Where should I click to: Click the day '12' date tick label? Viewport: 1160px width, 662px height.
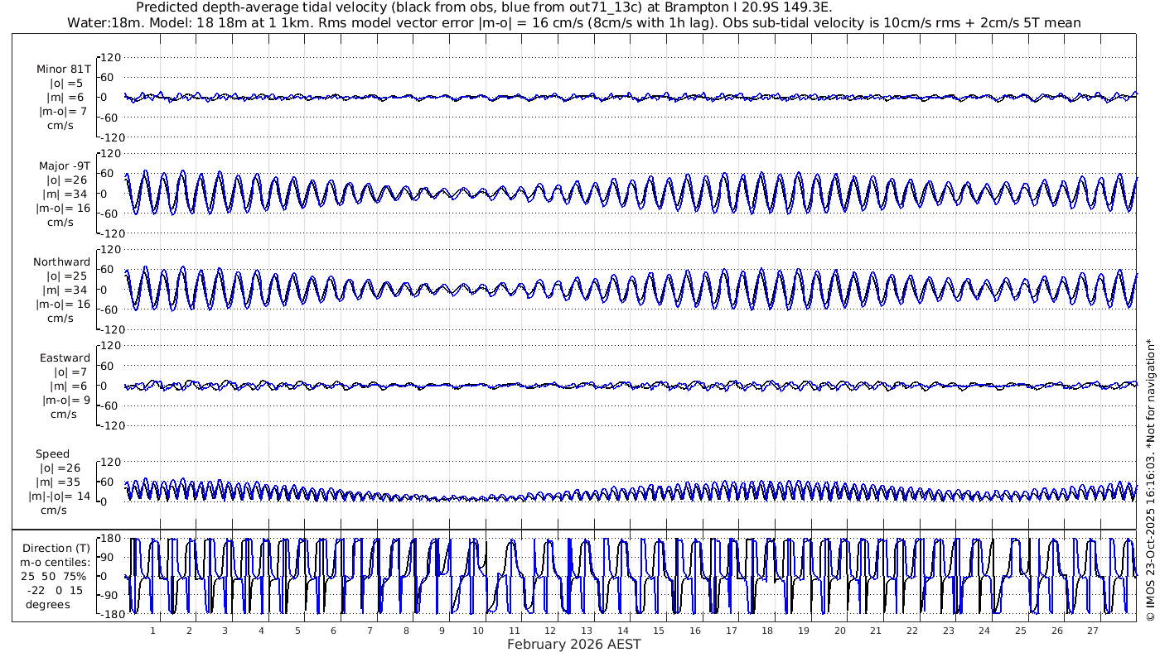coord(550,631)
